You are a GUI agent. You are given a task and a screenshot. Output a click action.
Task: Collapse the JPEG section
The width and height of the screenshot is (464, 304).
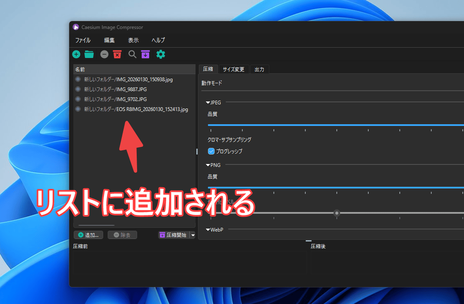[208, 103]
